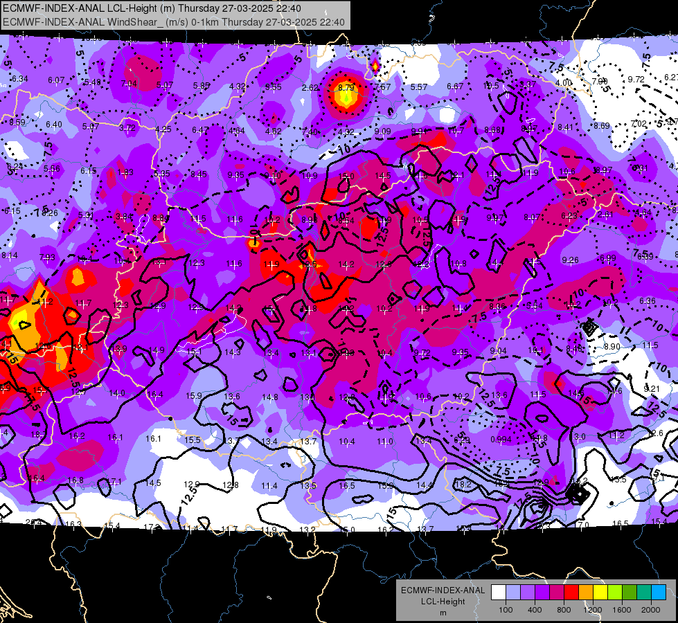678x623 pixels.
Task: Click the teal swatch left of the 2000 tick
Action: pyautogui.click(x=644, y=593)
